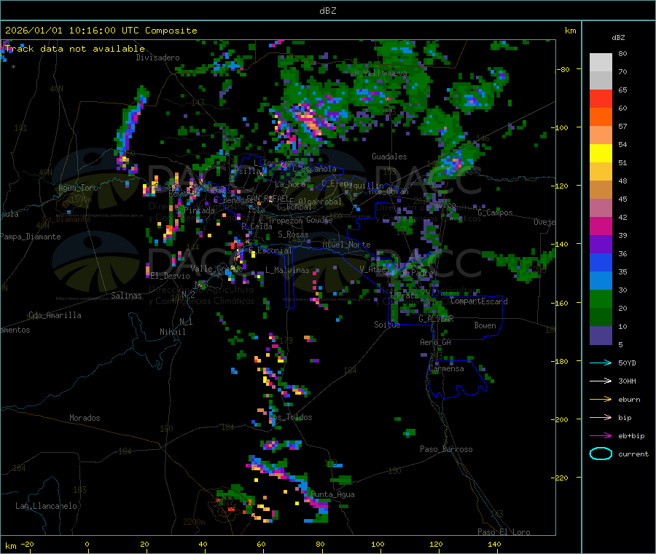Viewport: 656px width, 554px height.
Task: Click the pink bip arrow in legend
Action: (x=601, y=417)
